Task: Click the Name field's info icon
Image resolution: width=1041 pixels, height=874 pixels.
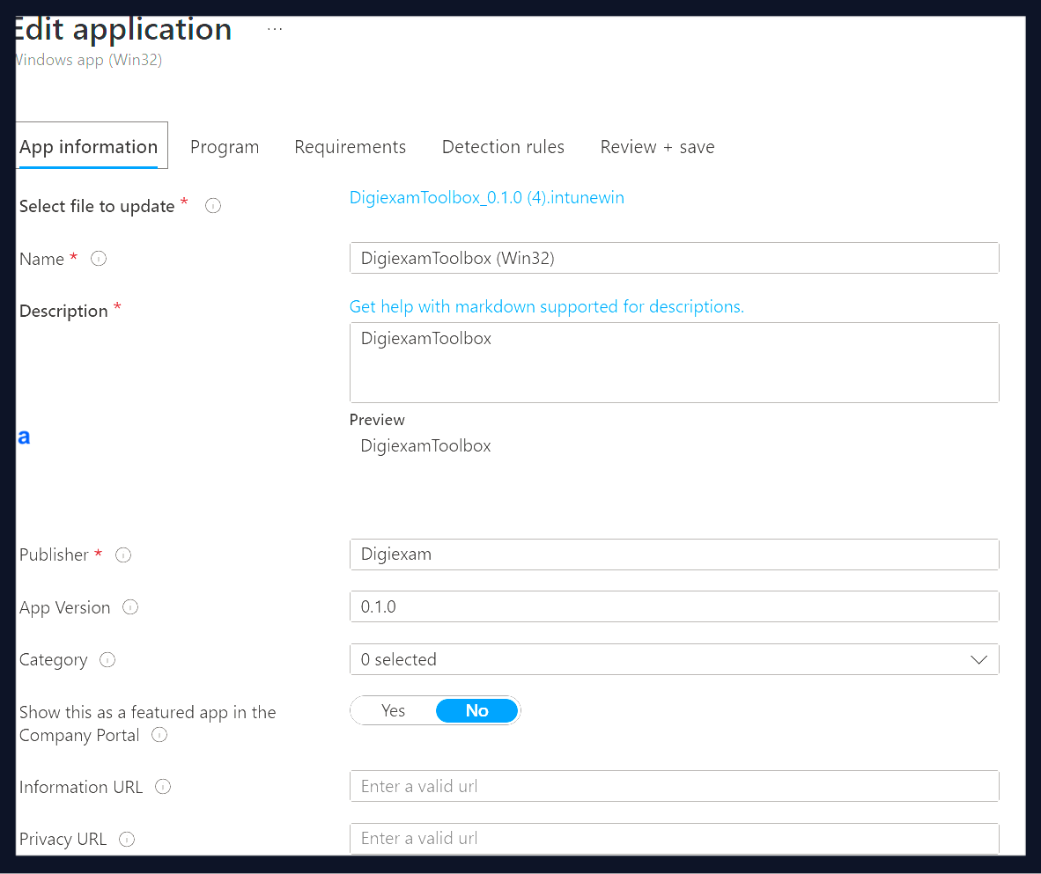Action: tap(98, 258)
